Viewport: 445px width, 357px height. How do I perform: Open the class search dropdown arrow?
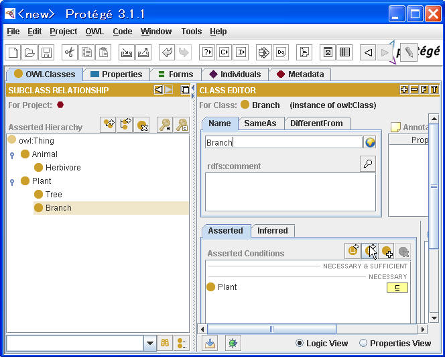tap(149, 343)
